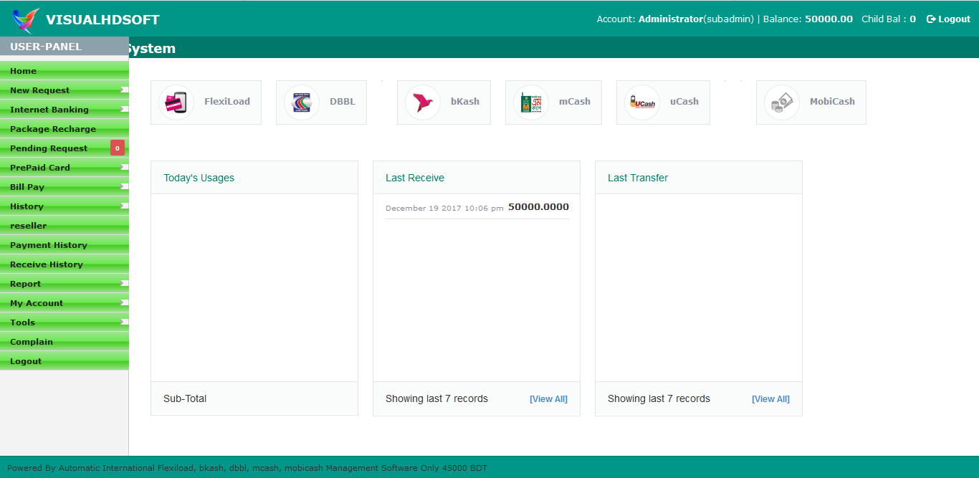This screenshot has width=979, height=478.
Task: Expand the PrePaid Card submenu arrow
Action: click(125, 167)
